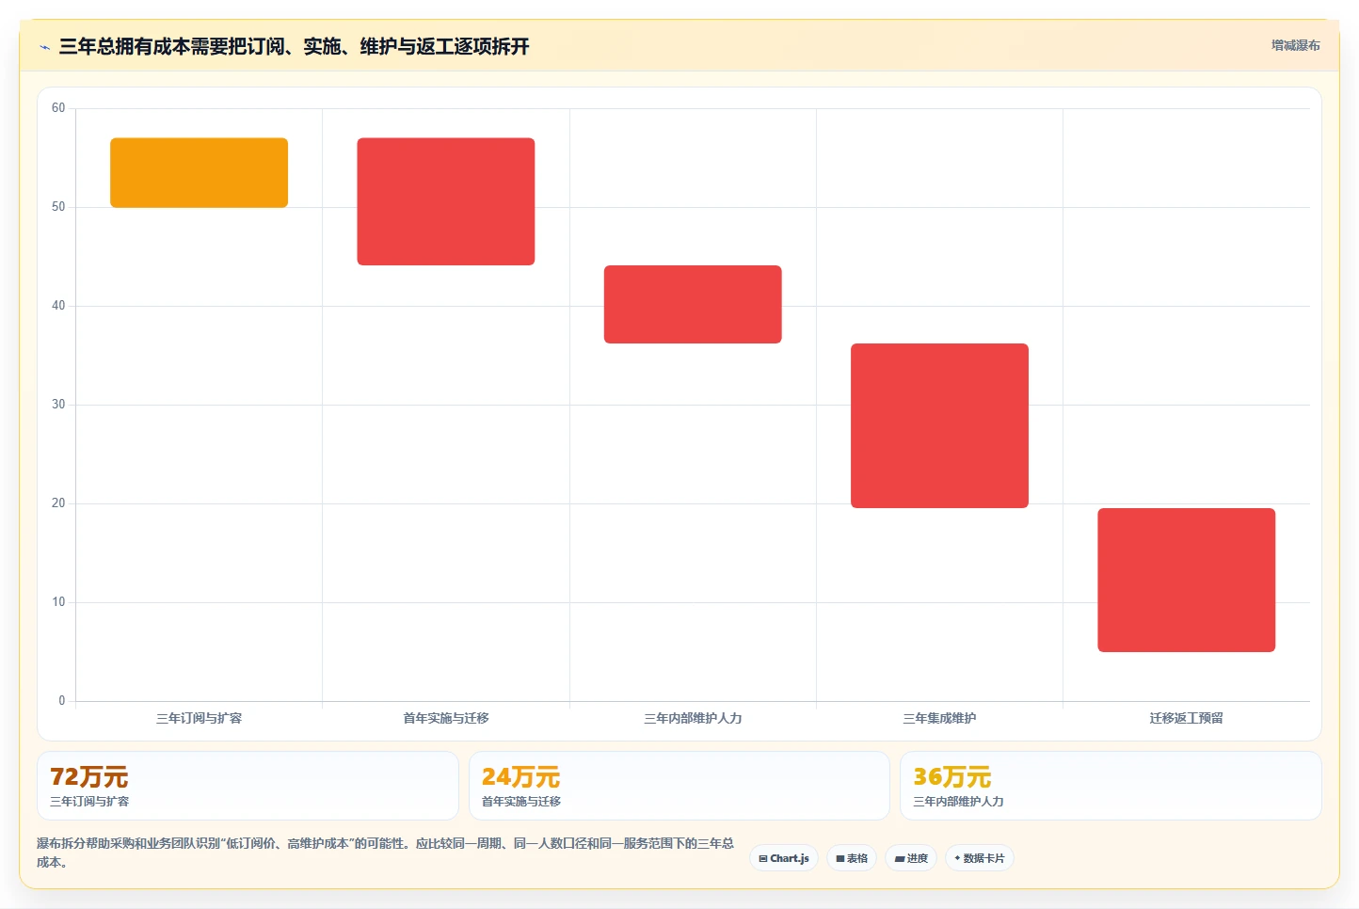1359x909 pixels.
Task: Click the footnote text starting 瀑布拆分帮助采购
Action: click(385, 853)
